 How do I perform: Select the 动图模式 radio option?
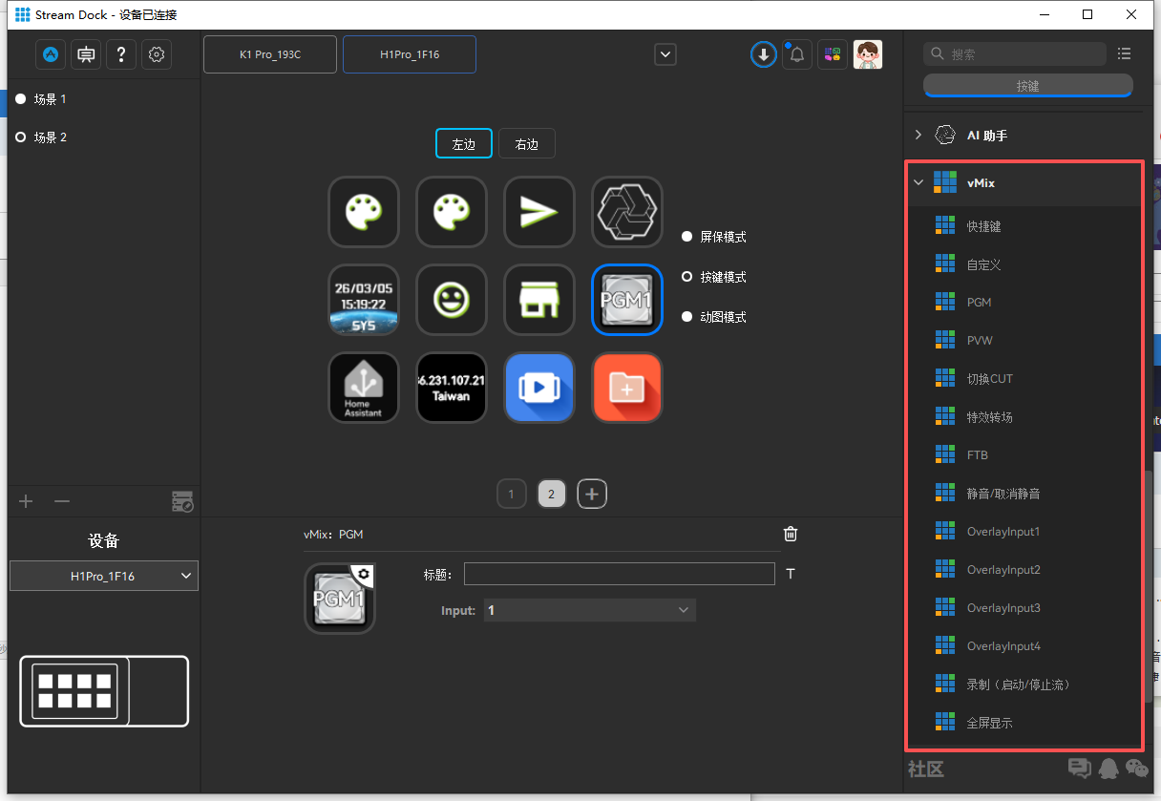[686, 317]
